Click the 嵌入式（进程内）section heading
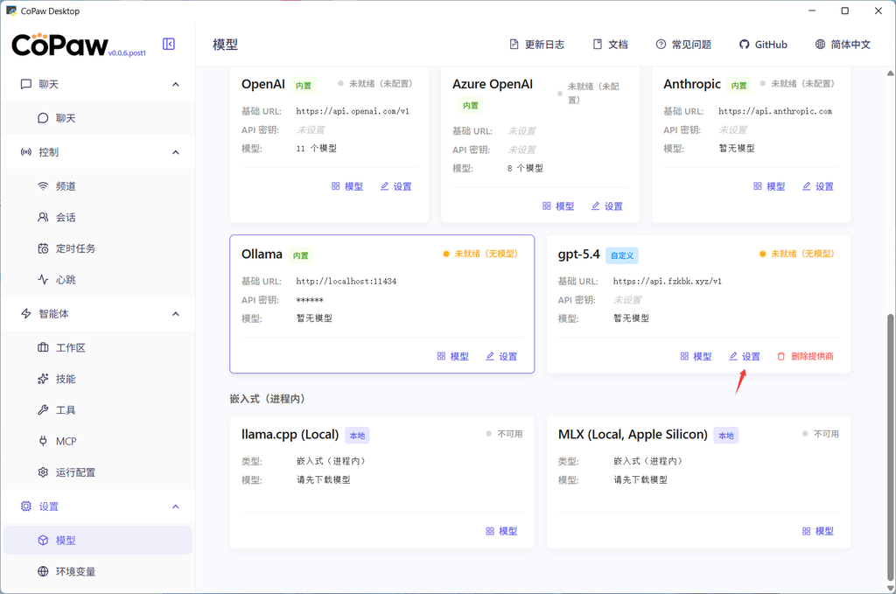Image resolution: width=896 pixels, height=594 pixels. pos(267,399)
